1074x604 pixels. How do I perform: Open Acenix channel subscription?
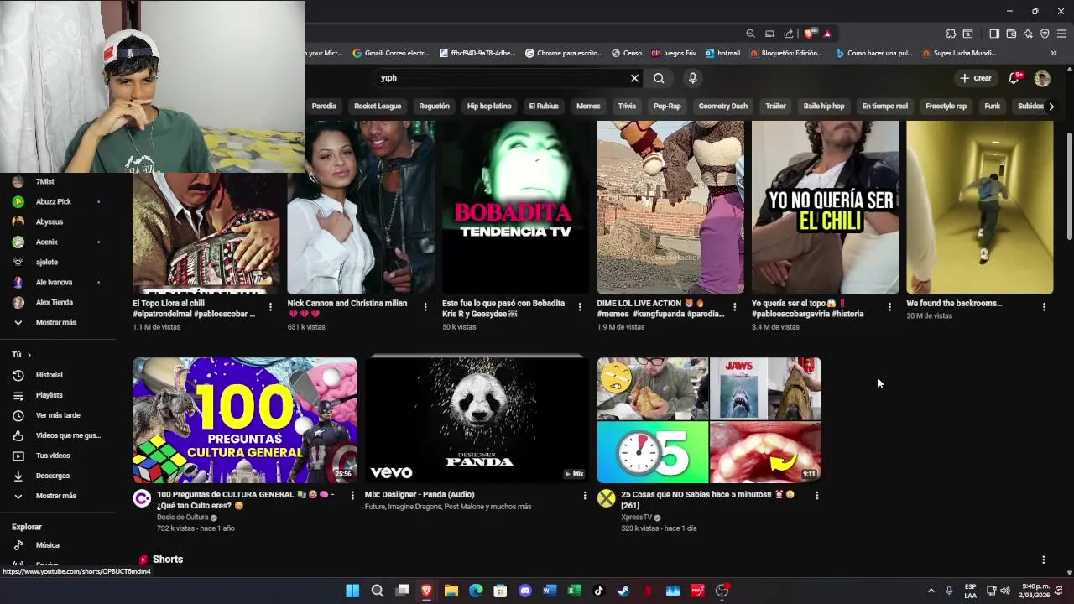coord(46,242)
